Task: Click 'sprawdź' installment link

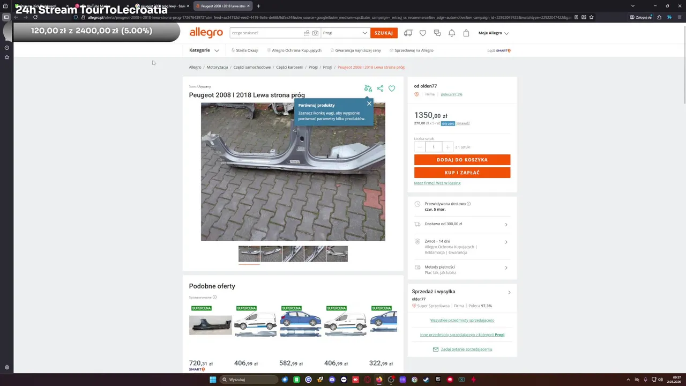Action: click(463, 123)
